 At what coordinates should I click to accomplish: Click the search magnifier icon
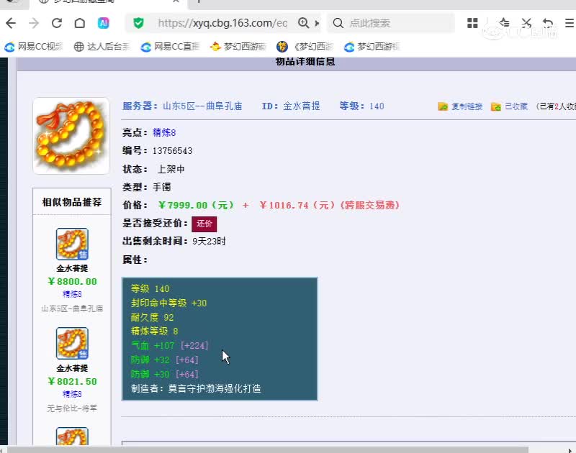(338, 23)
